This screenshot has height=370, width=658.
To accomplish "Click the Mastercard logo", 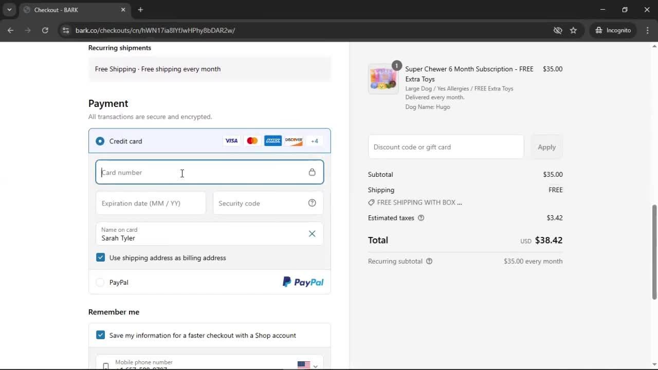I will 252,141.
